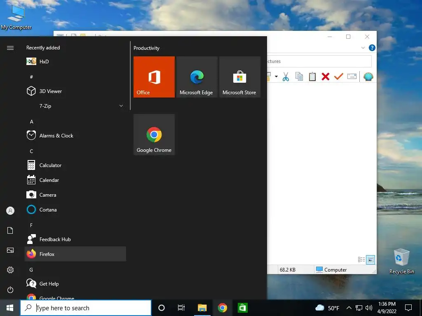Screen dimensions: 422x316
Task: Switch Explorer to large icons view
Action: click(370, 260)
